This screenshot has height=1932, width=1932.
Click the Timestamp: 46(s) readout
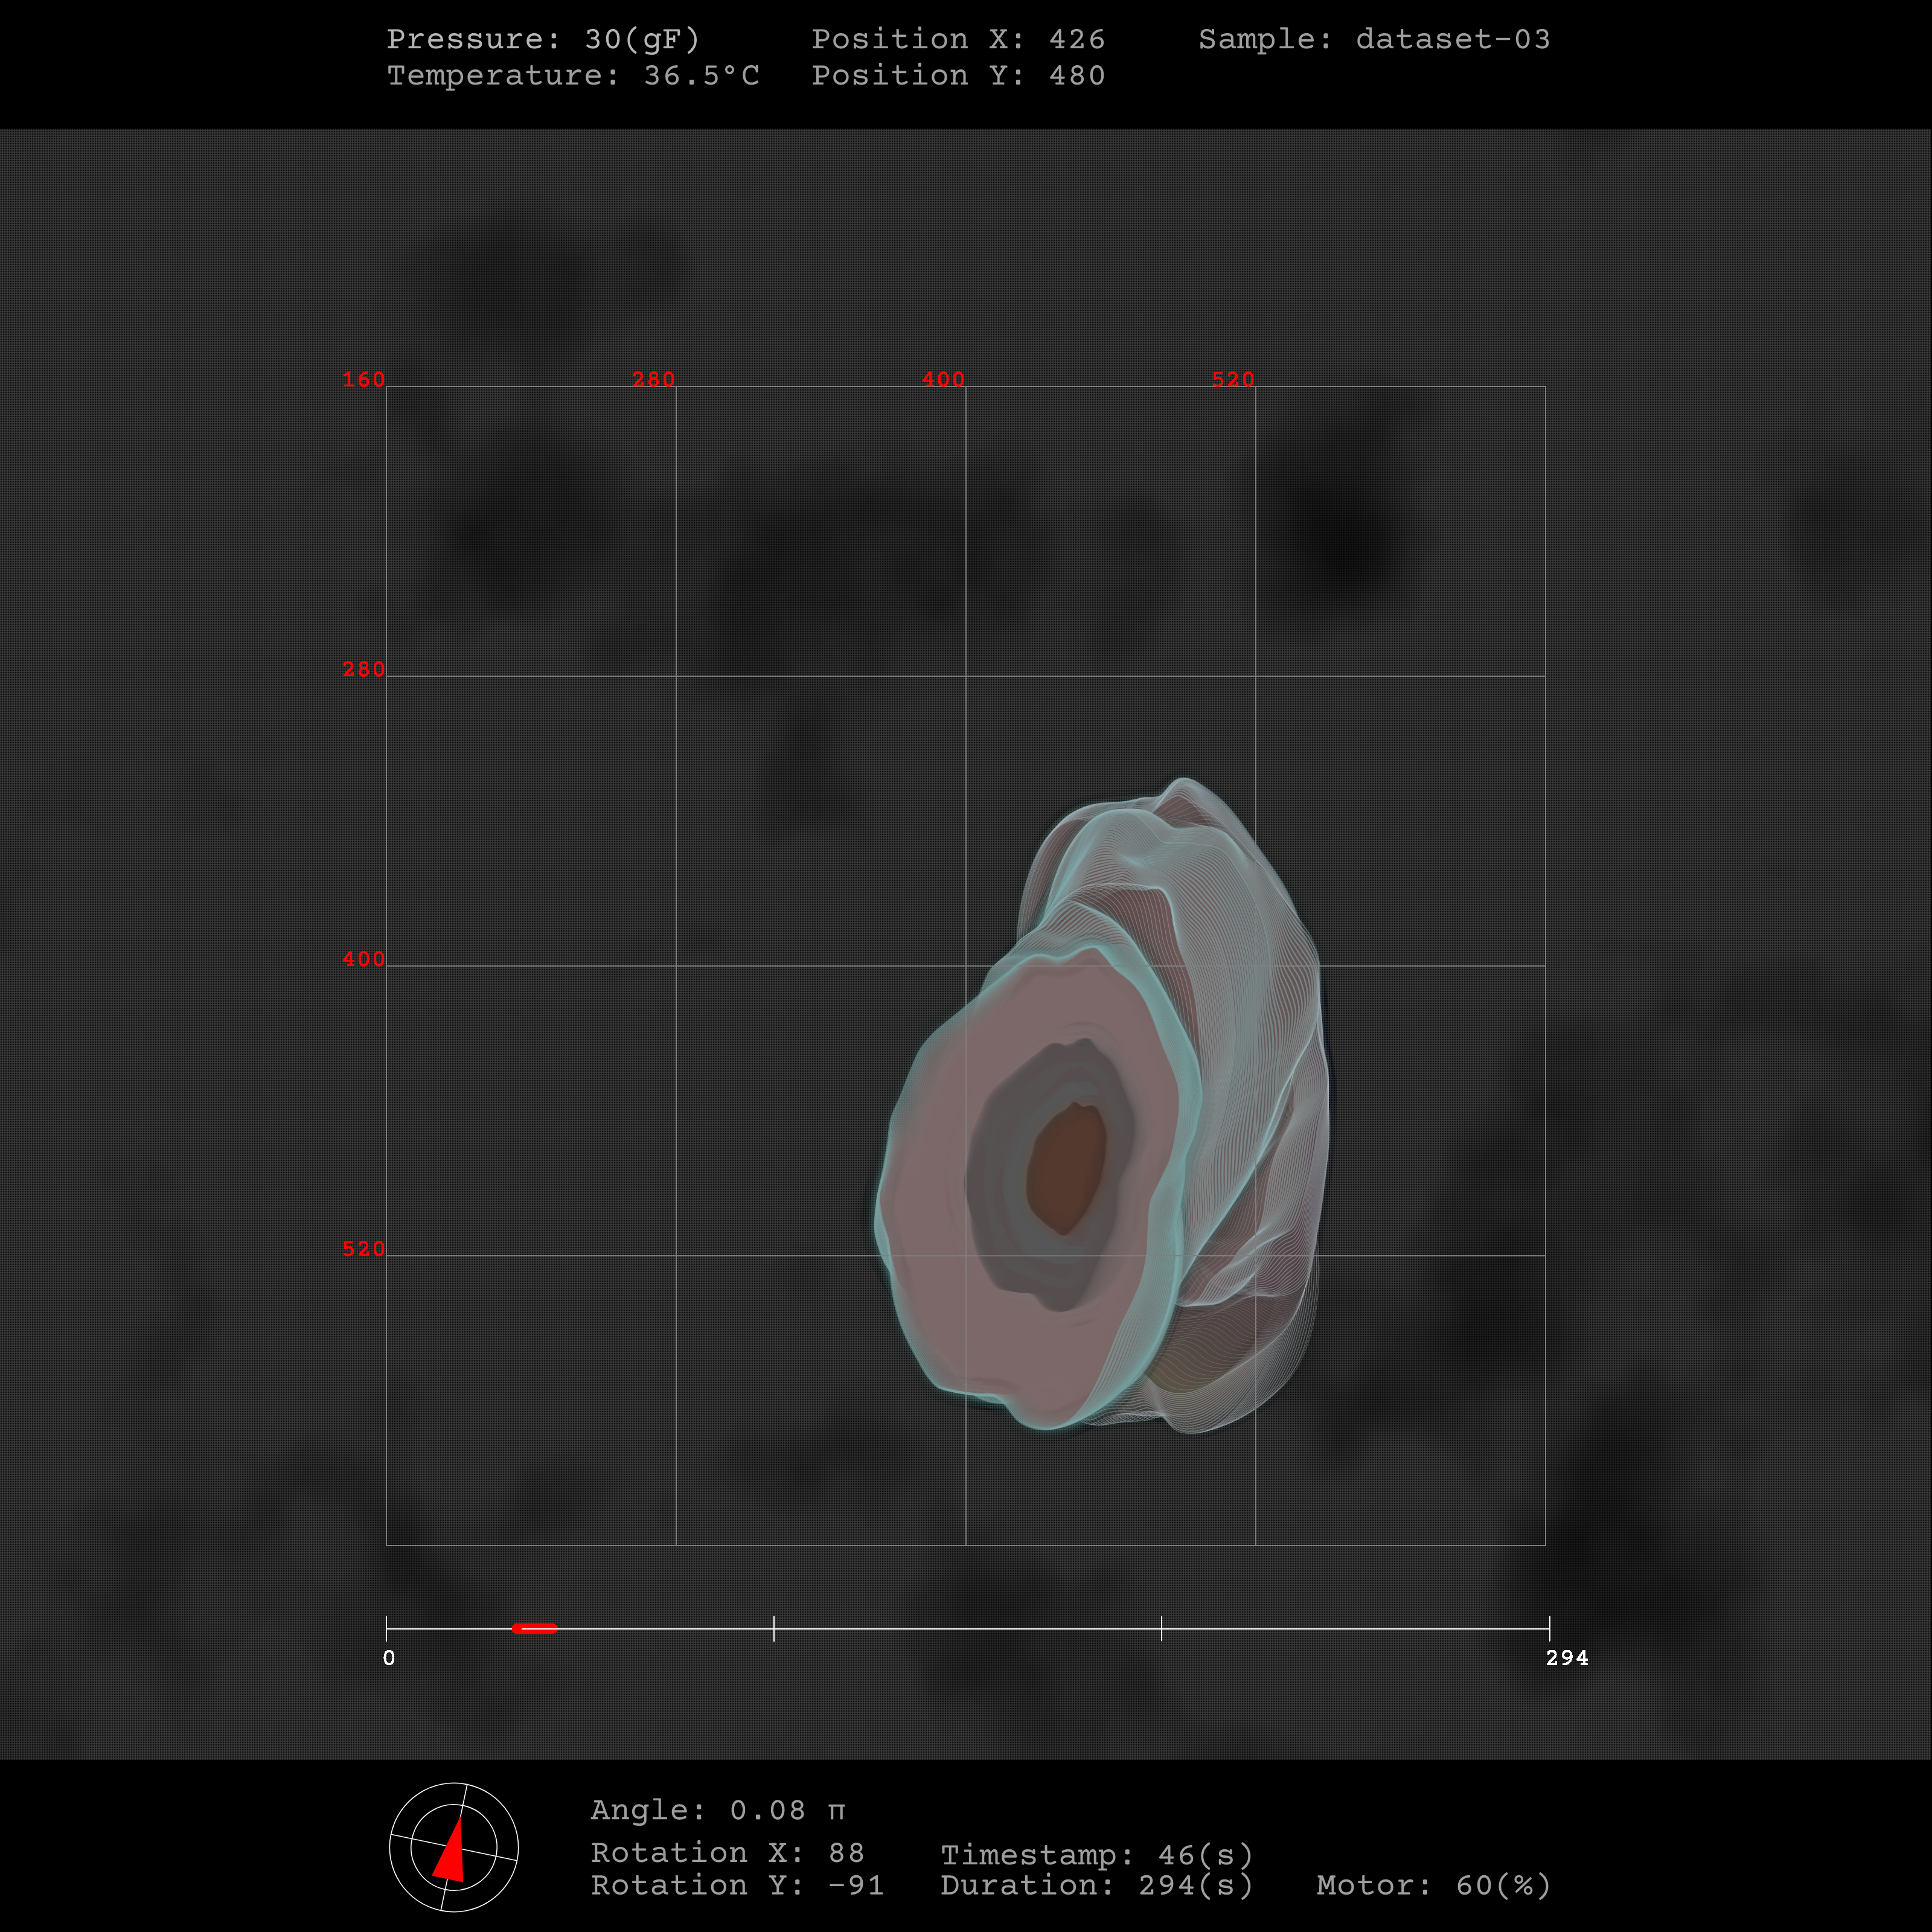(1097, 1855)
